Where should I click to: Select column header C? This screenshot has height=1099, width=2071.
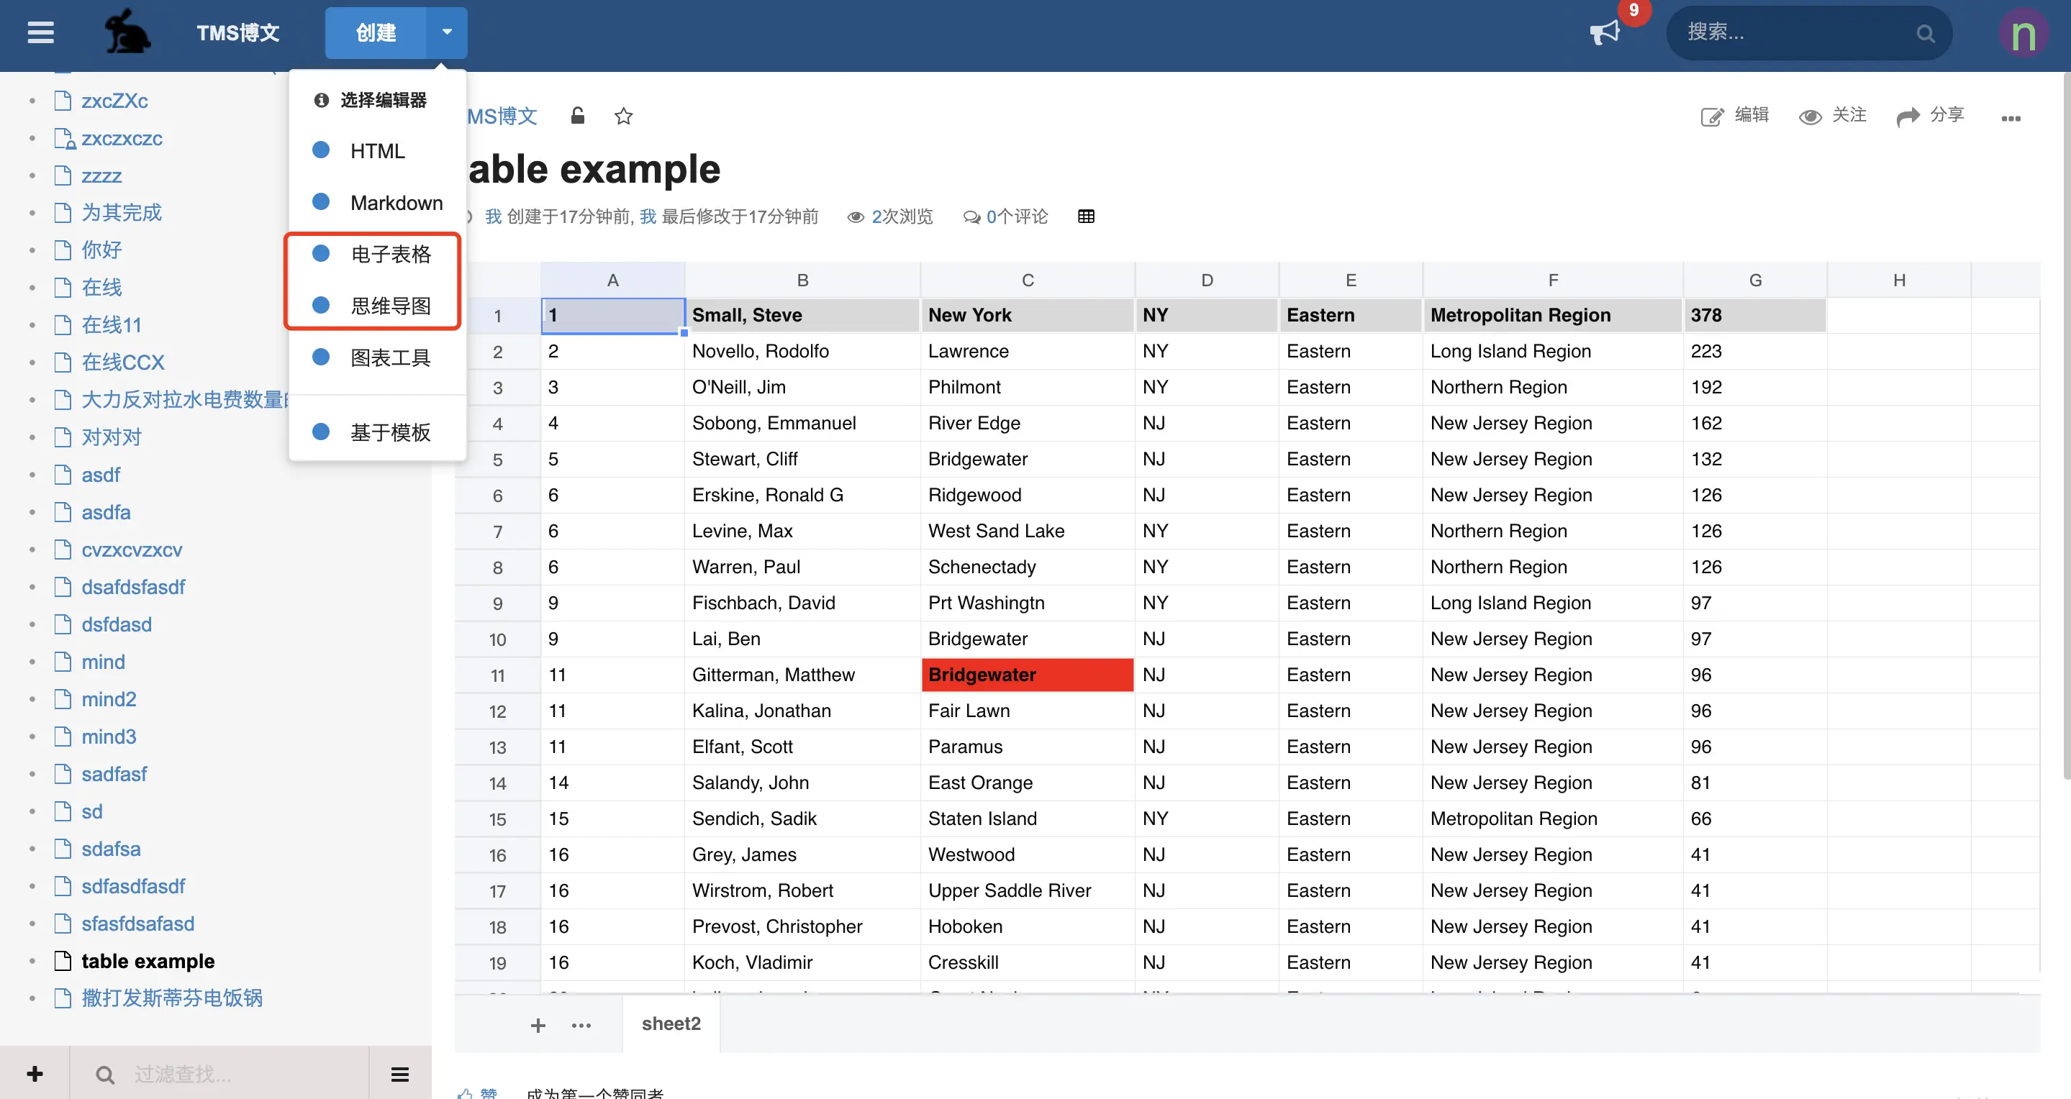click(x=1028, y=280)
